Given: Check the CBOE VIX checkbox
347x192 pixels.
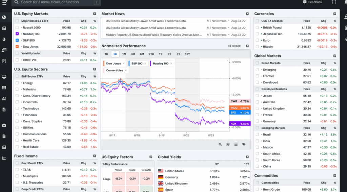Looking at the screenshot, I should pyautogui.click(x=17, y=60).
